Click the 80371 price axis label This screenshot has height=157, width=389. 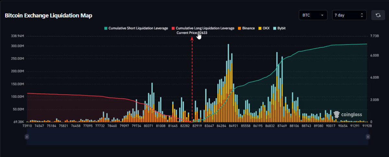[148, 125]
